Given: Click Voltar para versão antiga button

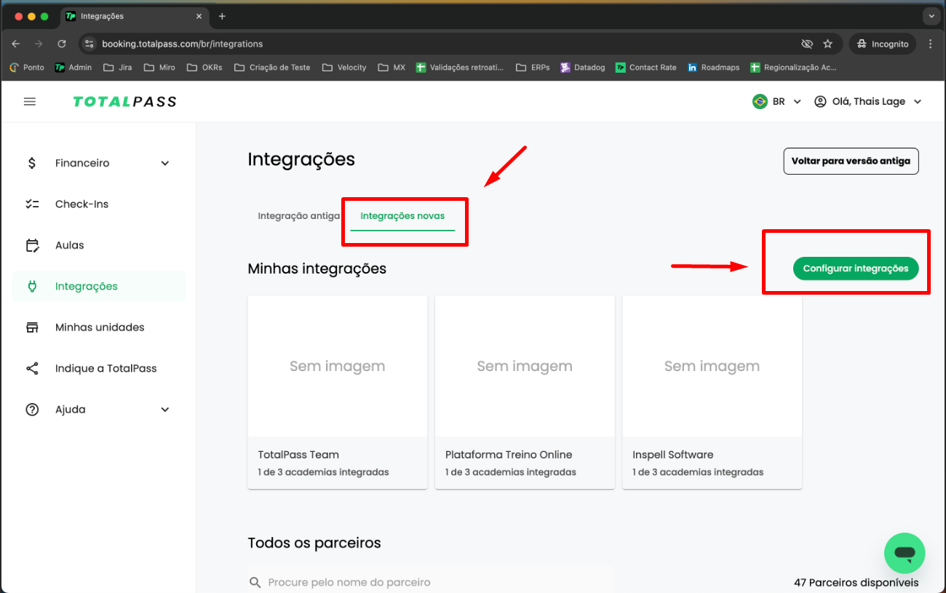Looking at the screenshot, I should coord(851,161).
